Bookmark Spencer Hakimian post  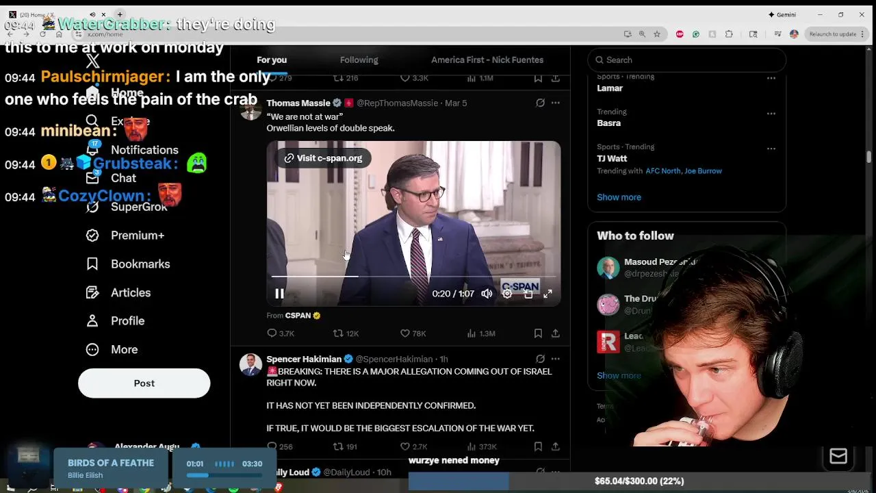(x=538, y=446)
